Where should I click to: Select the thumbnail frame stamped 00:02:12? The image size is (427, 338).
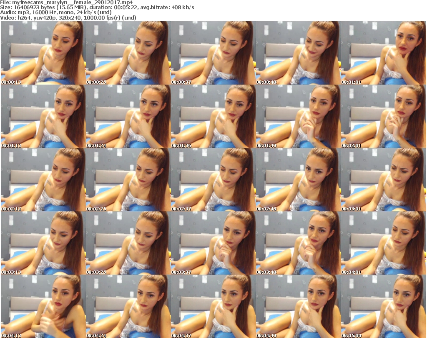coord(43,180)
